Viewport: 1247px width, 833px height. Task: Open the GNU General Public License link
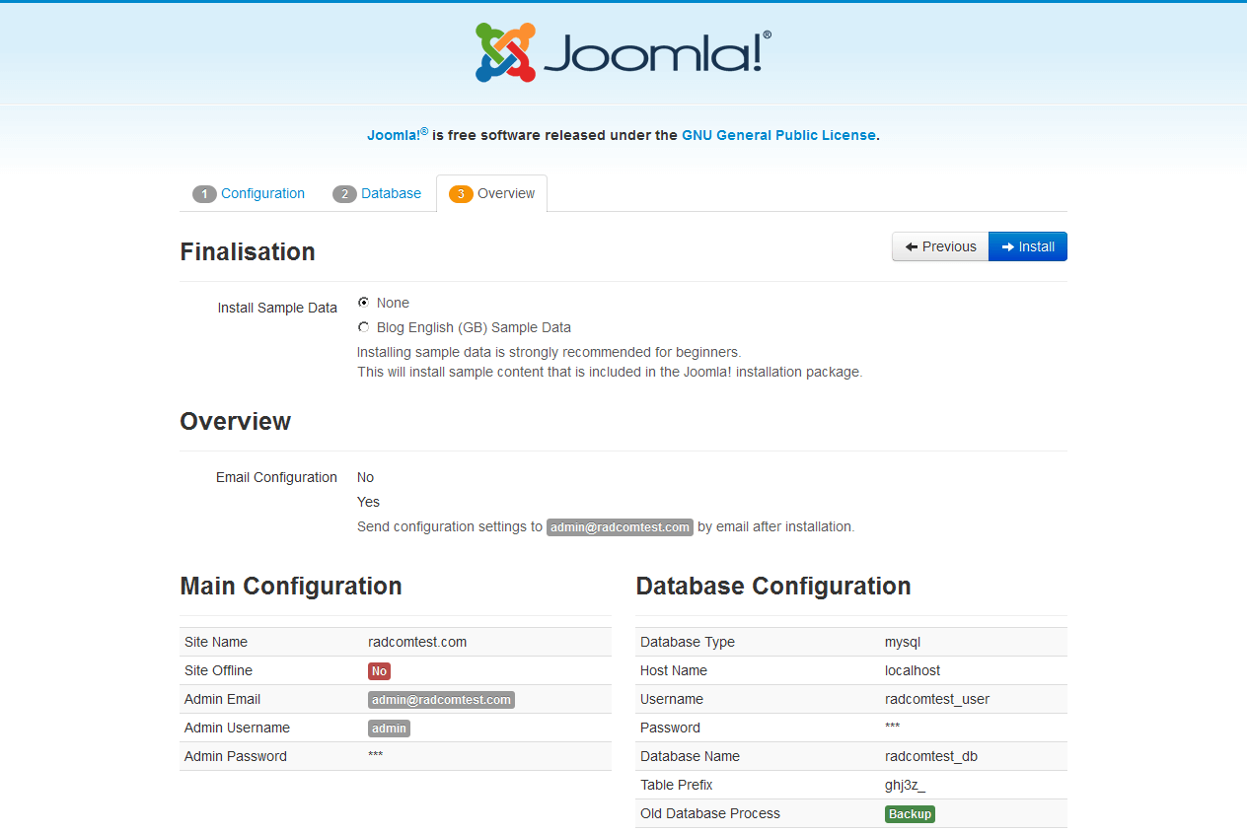(778, 135)
